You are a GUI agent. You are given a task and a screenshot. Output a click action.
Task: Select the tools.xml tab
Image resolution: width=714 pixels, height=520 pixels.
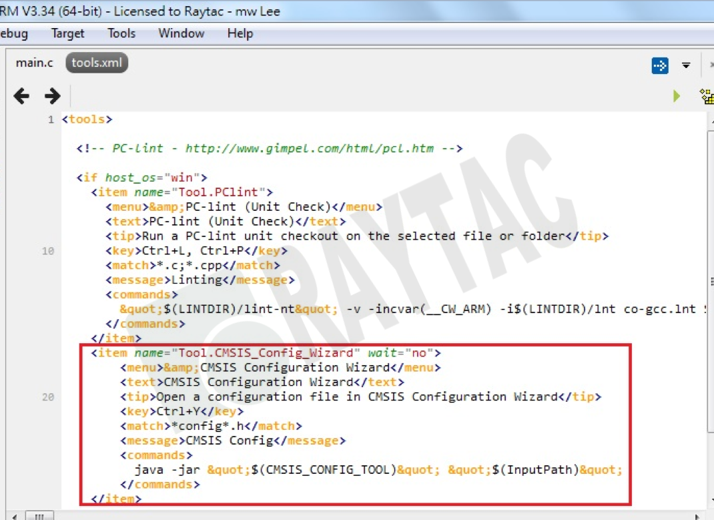[x=97, y=63]
